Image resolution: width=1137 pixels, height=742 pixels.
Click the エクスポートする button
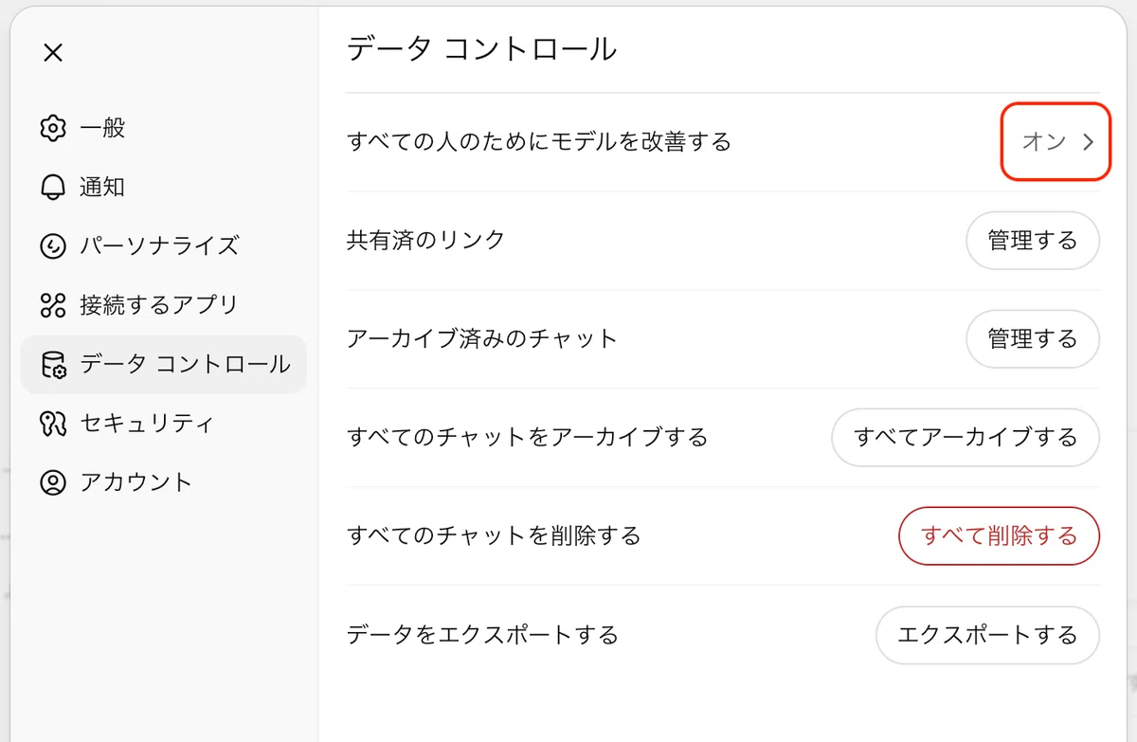[987, 635]
